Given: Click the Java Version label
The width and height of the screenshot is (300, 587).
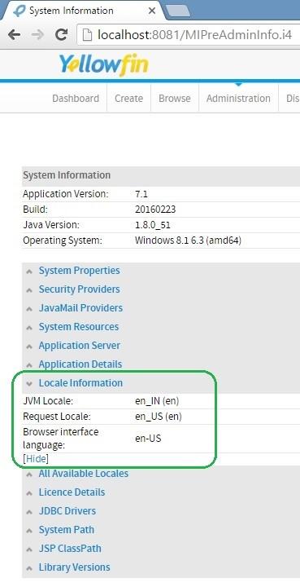Looking at the screenshot, I should [51, 225].
